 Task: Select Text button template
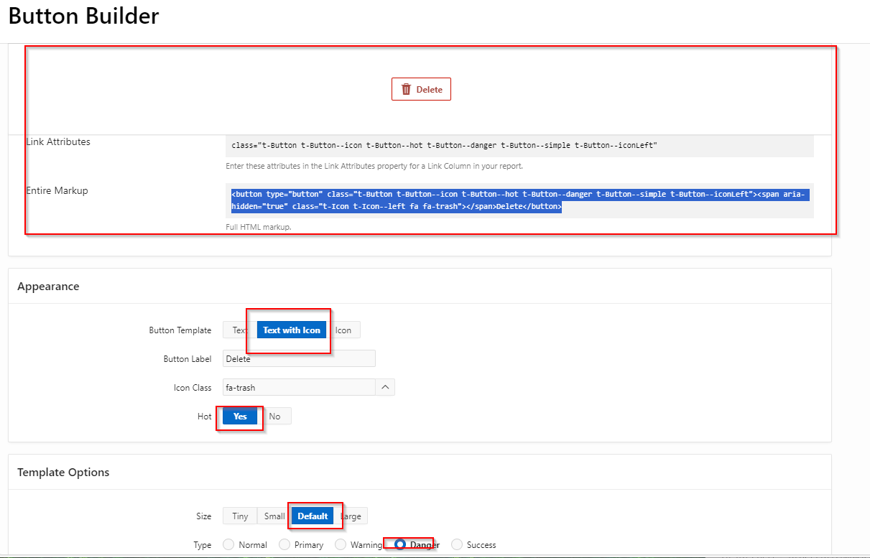(239, 330)
